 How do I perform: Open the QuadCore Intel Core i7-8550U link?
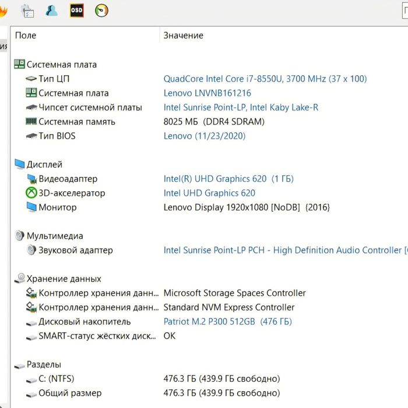[x=265, y=79]
